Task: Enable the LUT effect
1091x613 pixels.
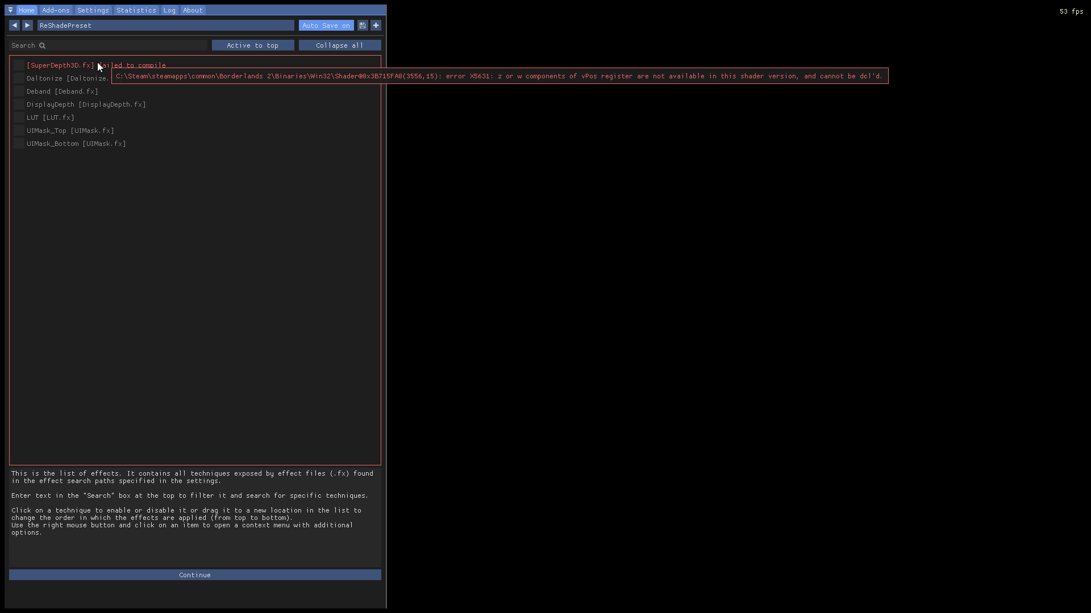Action: (19, 117)
